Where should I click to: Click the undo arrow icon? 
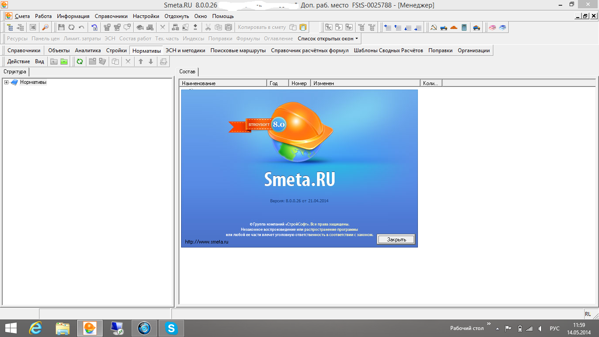[x=82, y=27]
